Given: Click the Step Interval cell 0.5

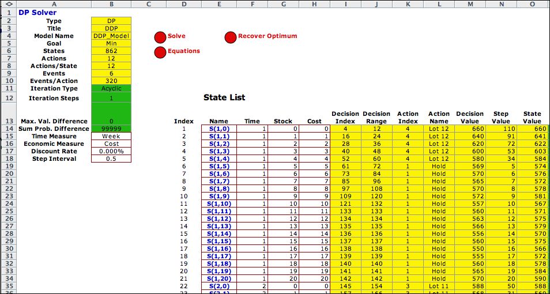Looking at the screenshot, I should (111, 159).
